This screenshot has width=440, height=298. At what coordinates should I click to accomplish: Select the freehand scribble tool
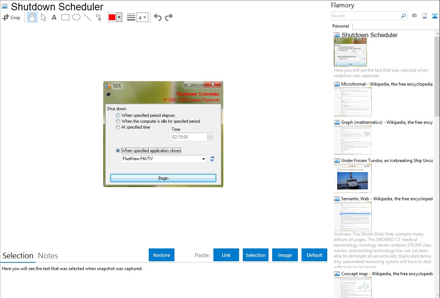coord(98,17)
